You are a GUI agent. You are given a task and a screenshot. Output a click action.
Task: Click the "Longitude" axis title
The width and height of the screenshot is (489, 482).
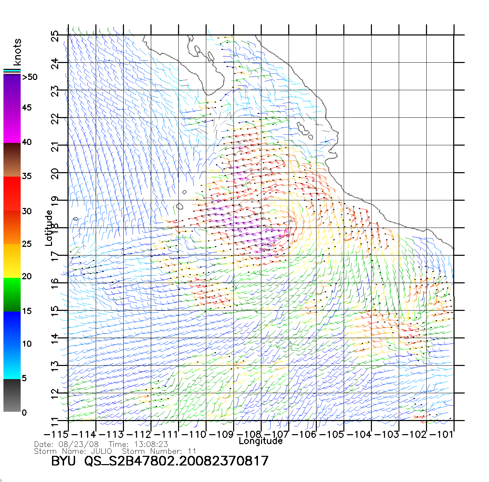point(261,441)
